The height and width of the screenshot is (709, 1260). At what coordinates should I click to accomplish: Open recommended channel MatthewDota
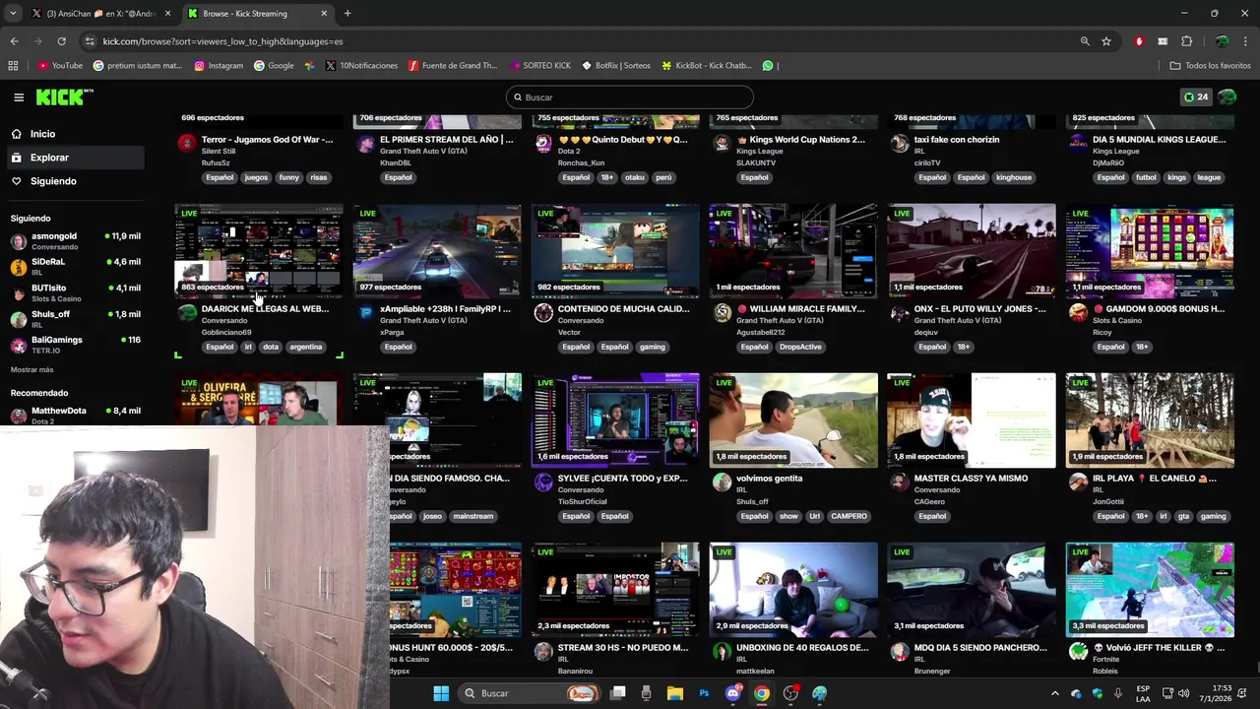coord(75,415)
